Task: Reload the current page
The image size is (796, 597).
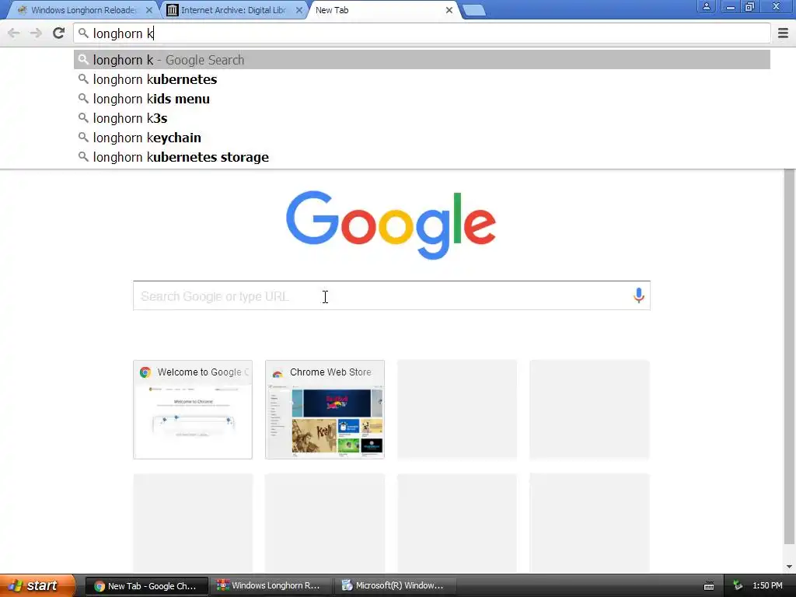Action: pos(59,33)
